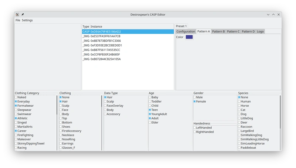Screen dimensions: 296x168
Task: Enable the Swimwear clothing category checkbox
Action: (x=16, y=114)
